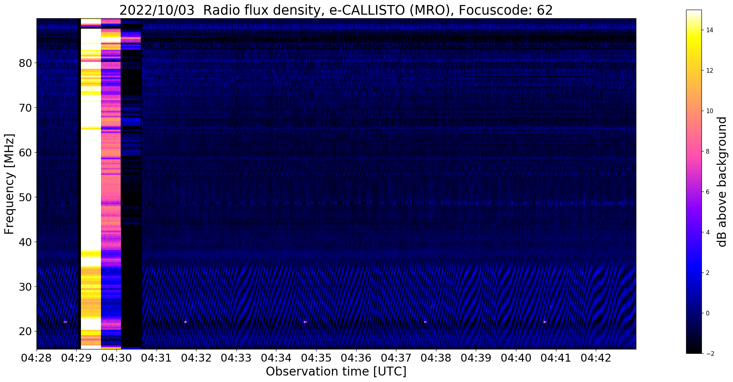The image size is (733, 382).
Task: Click the red pixel marker near 04:32 at 22 MHz
Action: 185,322
